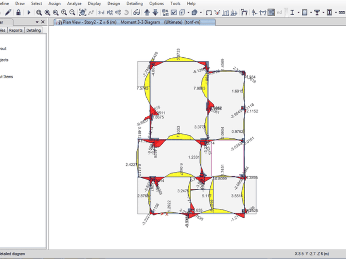Close the explorer panel with X
Screen dimensions: 346x259
(x=43, y=22)
